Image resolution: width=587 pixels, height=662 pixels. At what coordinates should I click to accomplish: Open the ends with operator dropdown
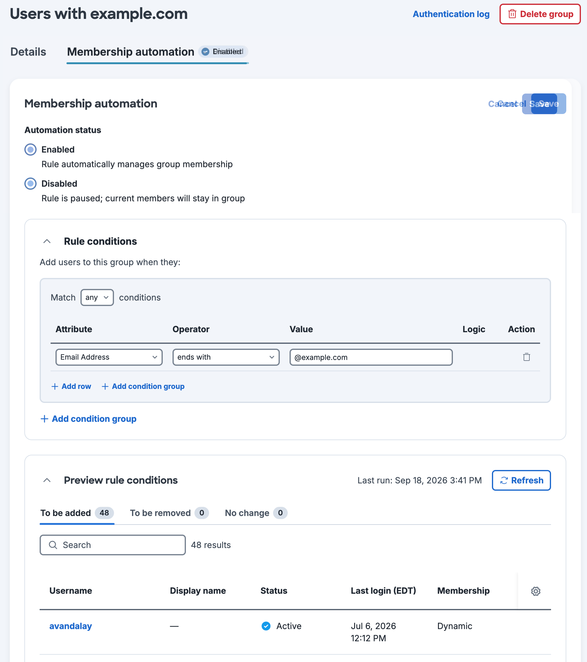[226, 357]
